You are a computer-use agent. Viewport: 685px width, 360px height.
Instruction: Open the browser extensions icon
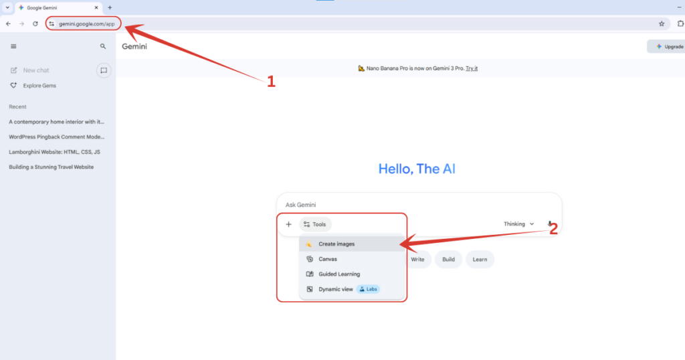[680, 23]
